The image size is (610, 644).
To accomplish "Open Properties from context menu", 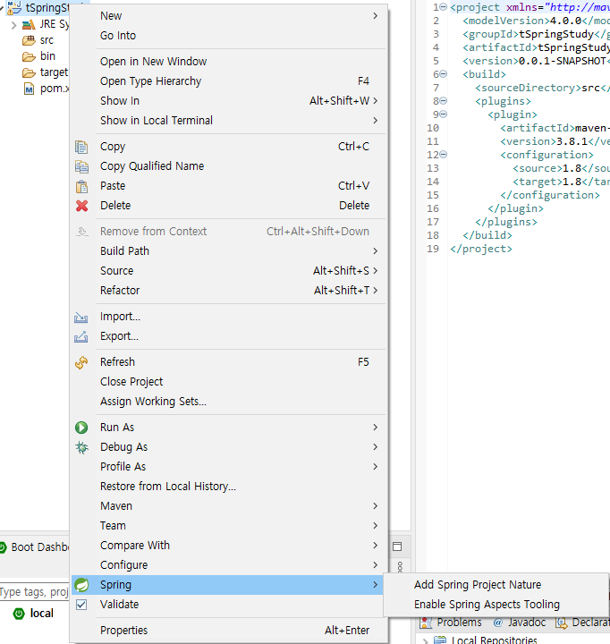I will point(229,631).
